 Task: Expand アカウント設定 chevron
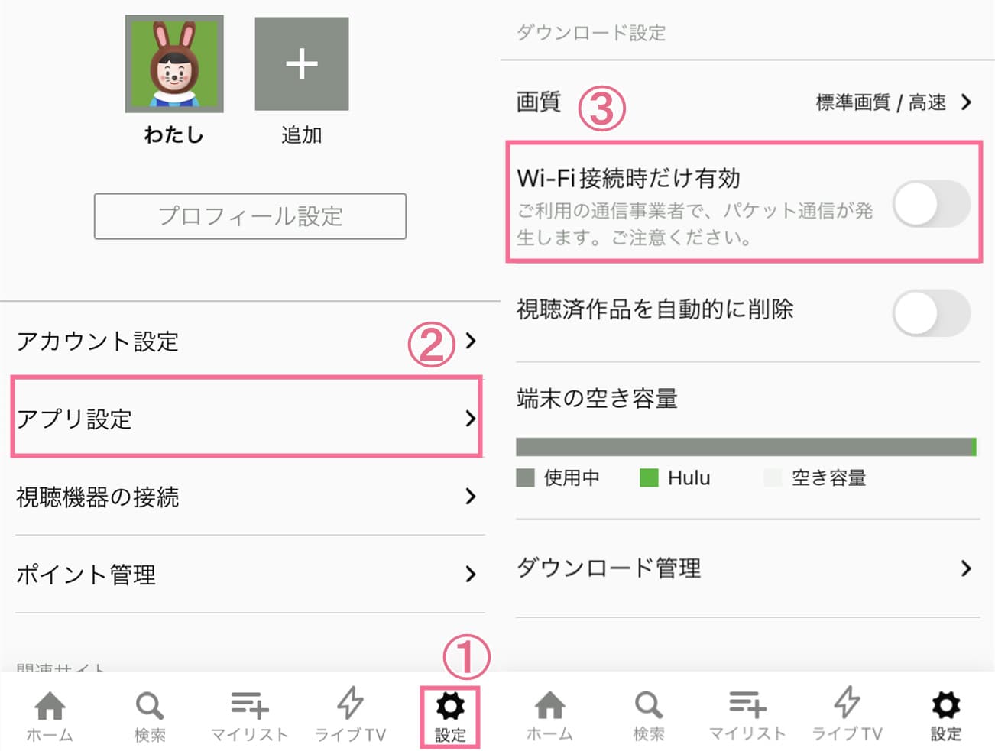pyautogui.click(x=471, y=341)
